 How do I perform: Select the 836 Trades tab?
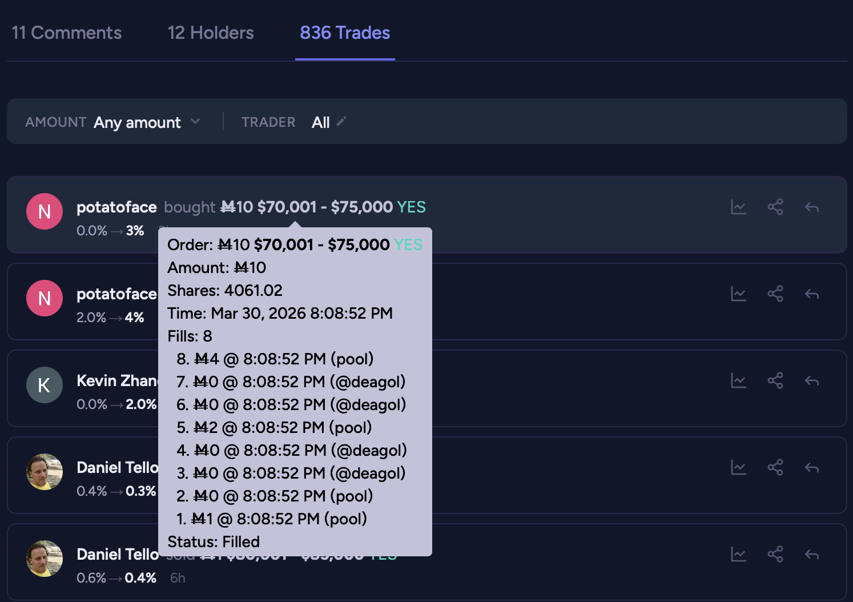[345, 33]
